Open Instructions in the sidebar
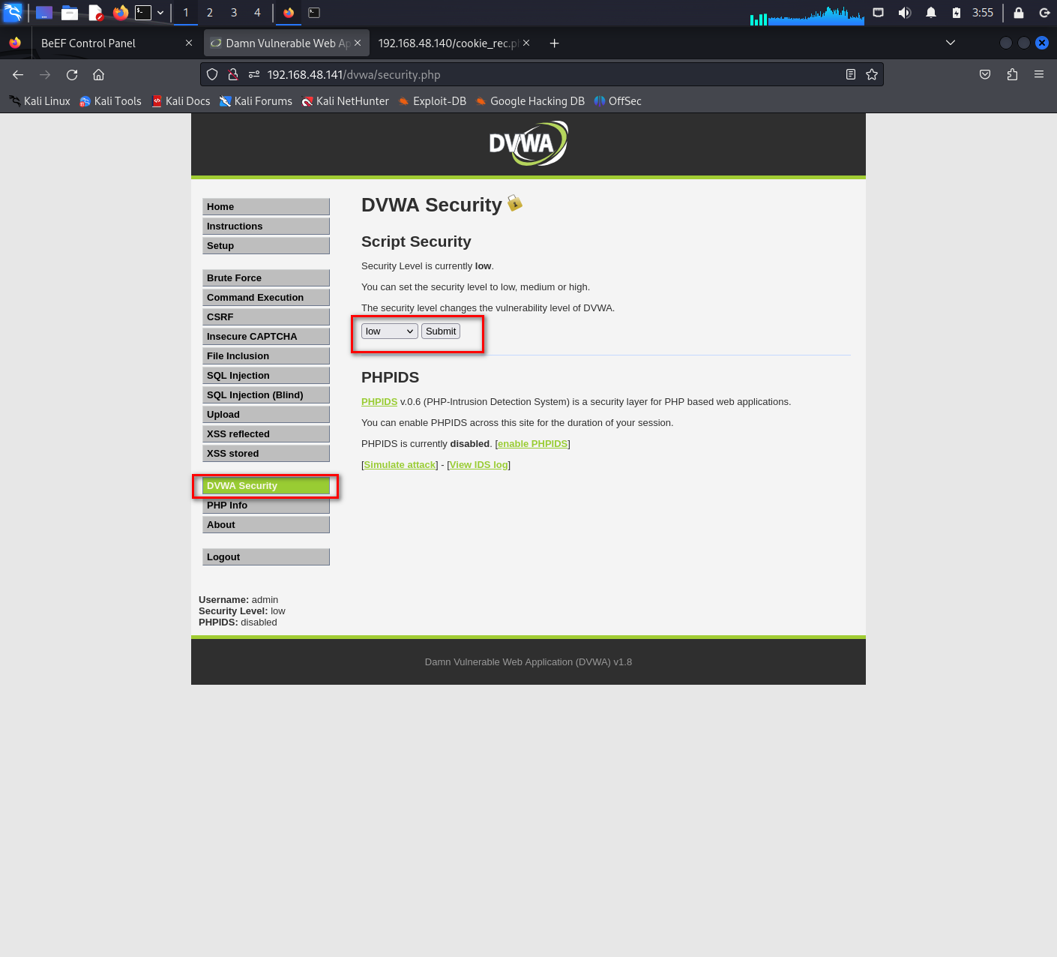Viewport: 1057px width, 957px height. click(266, 226)
